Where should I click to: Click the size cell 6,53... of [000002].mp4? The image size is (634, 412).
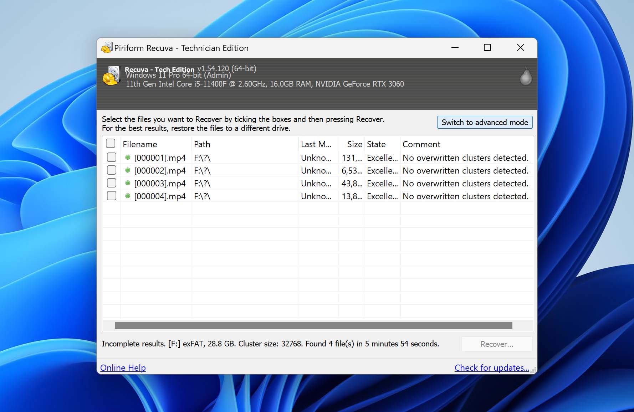(352, 170)
